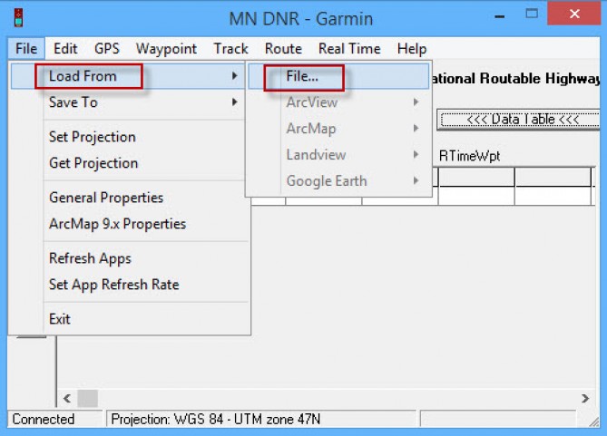This screenshot has width=607, height=436.
Task: Open the Route menu
Action: pos(283,49)
